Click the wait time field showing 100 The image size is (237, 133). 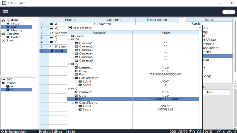(x=216, y=92)
